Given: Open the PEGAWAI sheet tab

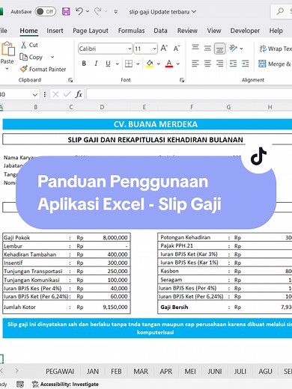Looking at the screenshot, I should (60, 371).
